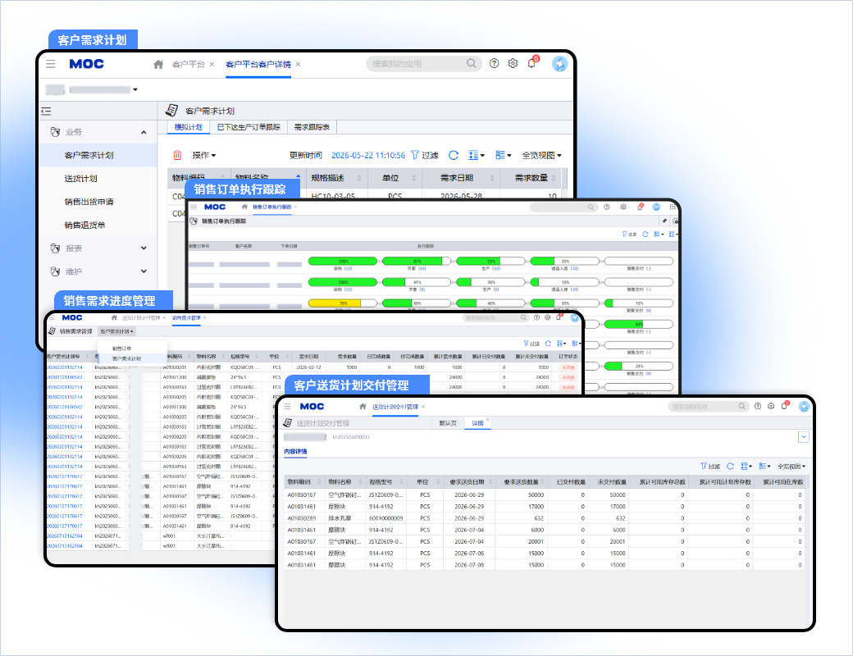
Task: Click the 87% progress bar in first row
Action: 417,261
